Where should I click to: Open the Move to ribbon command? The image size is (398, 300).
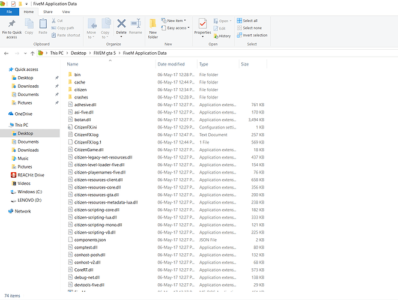pos(91,28)
